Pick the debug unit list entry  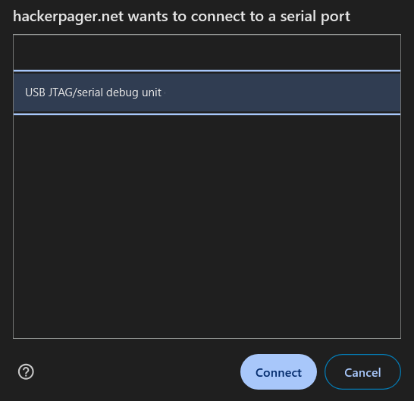pyautogui.click(x=207, y=92)
